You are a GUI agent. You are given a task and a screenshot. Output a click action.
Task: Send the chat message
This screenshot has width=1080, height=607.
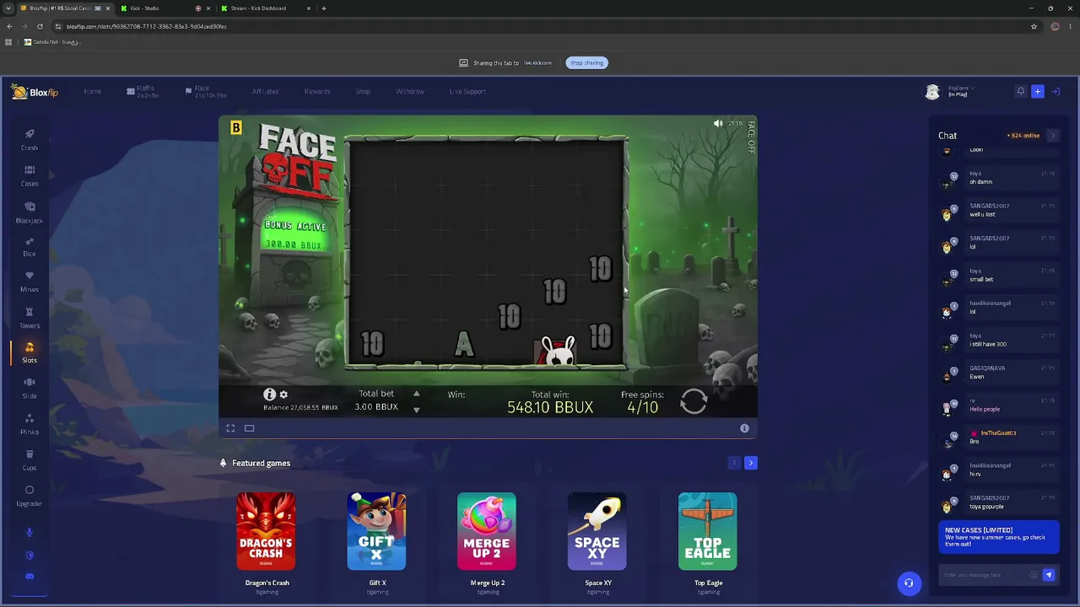pos(1049,575)
